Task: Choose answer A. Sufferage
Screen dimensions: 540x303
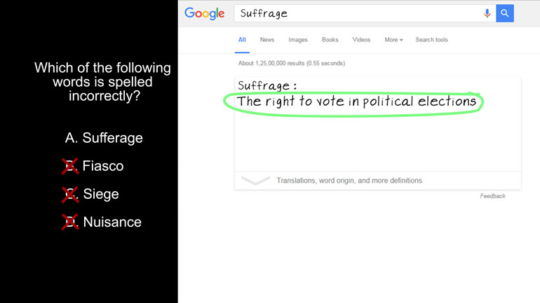Action: pyautogui.click(x=104, y=138)
